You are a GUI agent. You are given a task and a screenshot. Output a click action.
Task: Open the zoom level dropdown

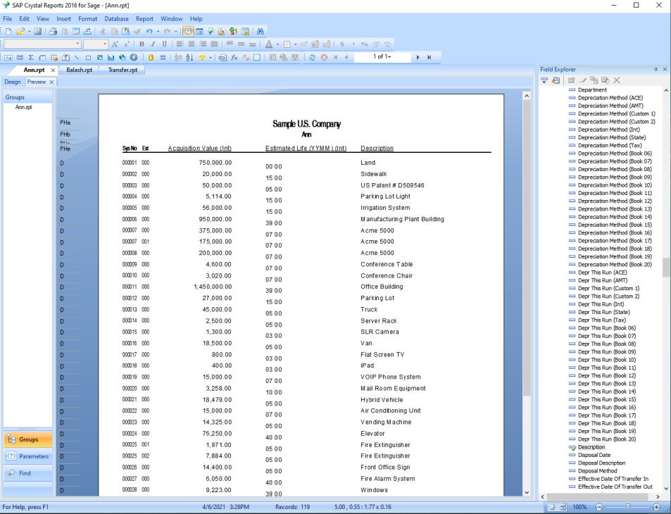580,506
